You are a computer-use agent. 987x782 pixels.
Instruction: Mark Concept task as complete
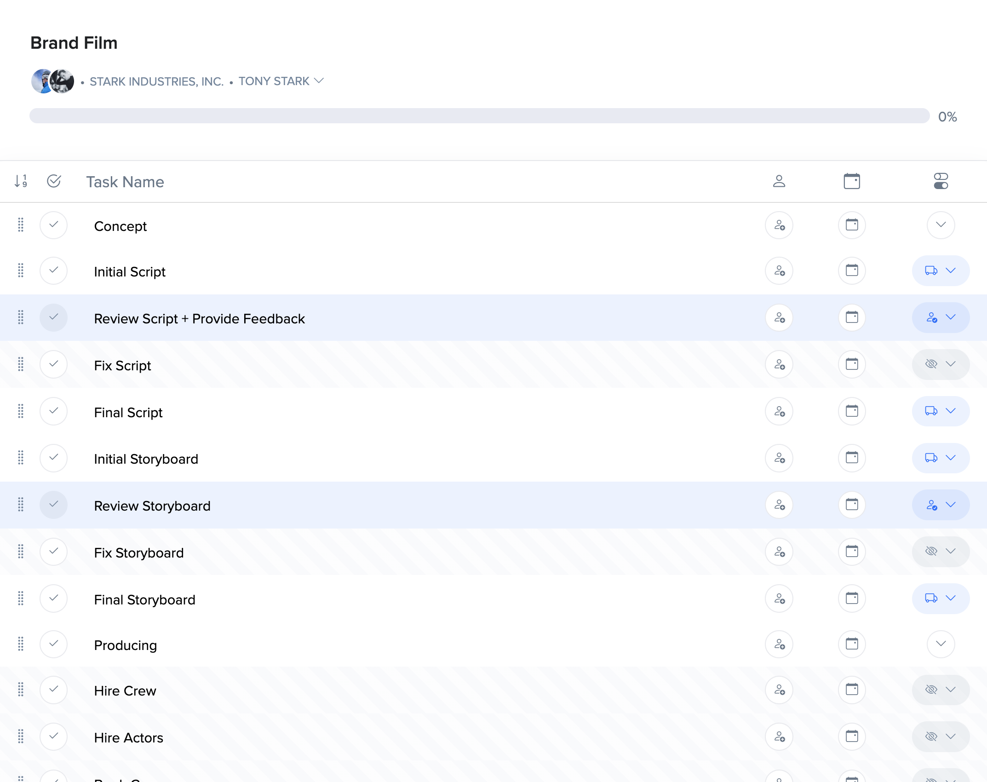[x=53, y=225]
